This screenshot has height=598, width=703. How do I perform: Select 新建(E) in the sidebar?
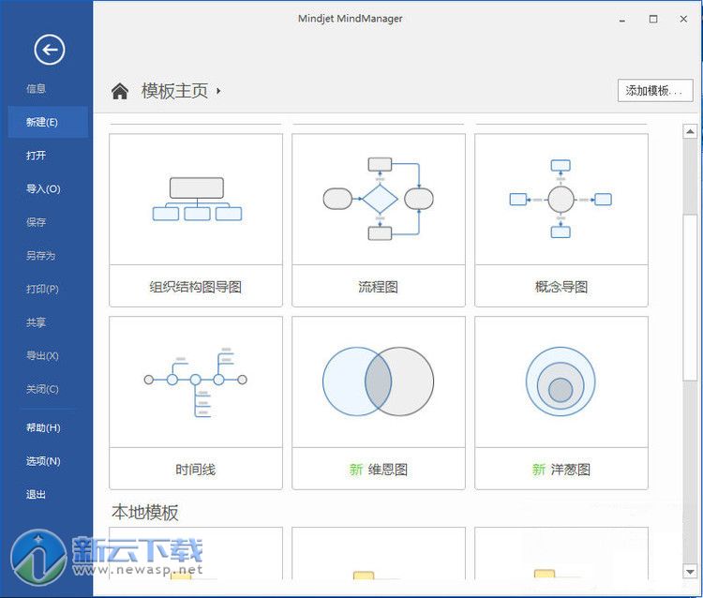tap(48, 122)
